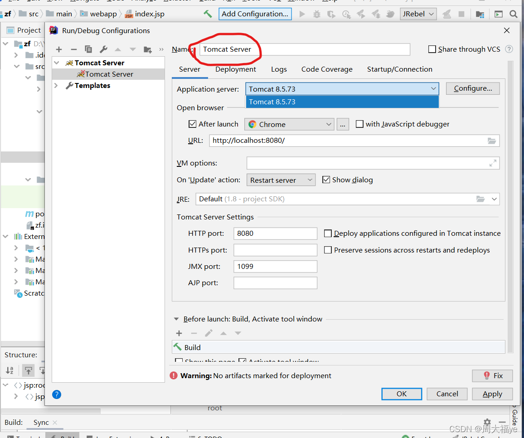Open JRebel configuration dropdown in toolbar
This screenshot has width=524, height=438.
(x=418, y=14)
